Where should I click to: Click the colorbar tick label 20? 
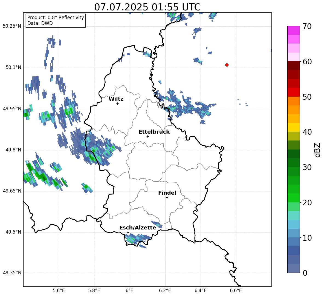pos(307,203)
